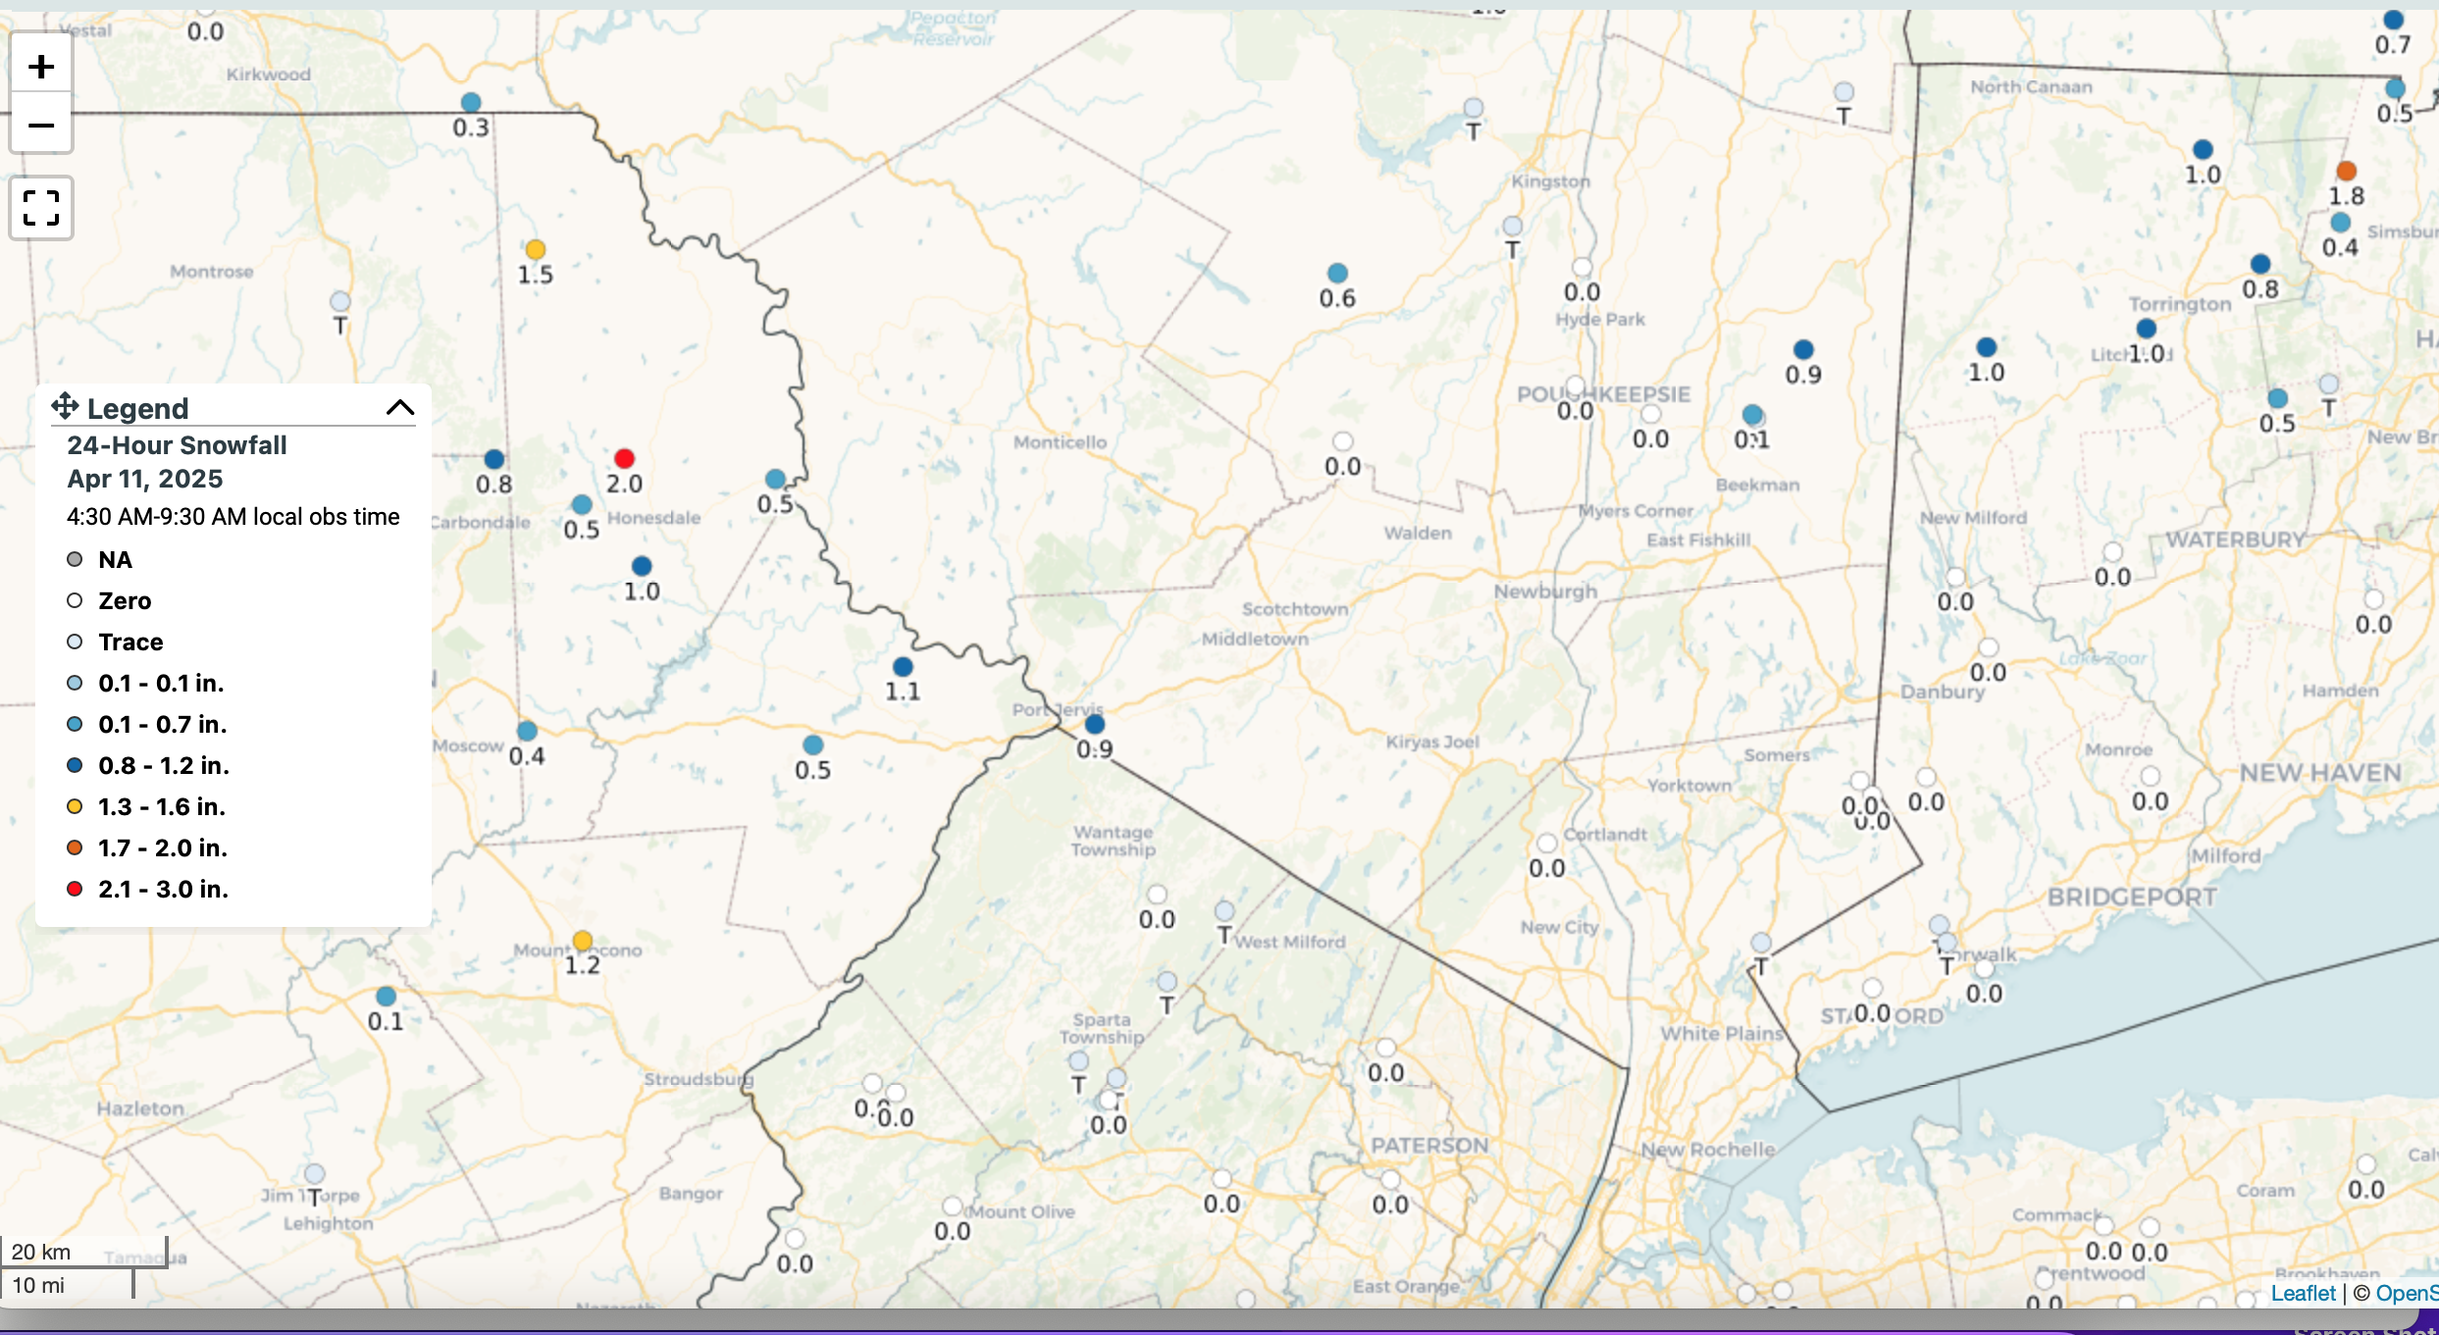Click the 0.5 marker near Mount Pocono east
2439x1335 pixels.
pos(812,745)
